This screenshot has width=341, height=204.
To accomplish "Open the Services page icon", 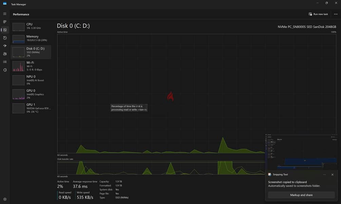I will (x=5, y=70).
